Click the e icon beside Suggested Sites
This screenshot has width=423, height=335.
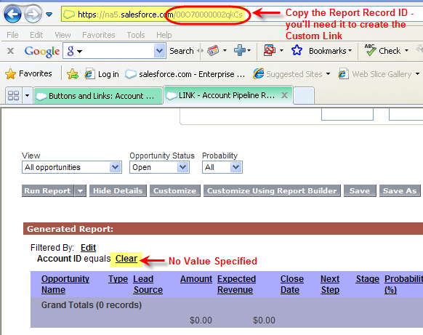tap(258, 73)
